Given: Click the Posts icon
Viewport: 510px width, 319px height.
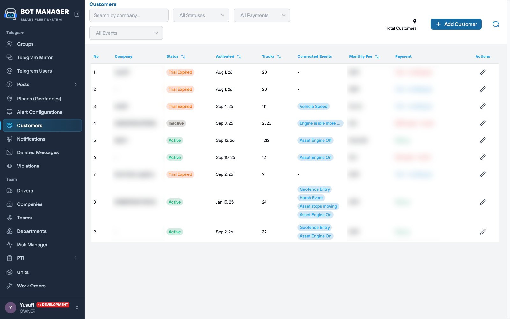Looking at the screenshot, I should [10, 85].
